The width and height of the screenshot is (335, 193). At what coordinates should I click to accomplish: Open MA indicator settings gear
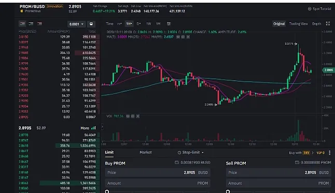click(183, 37)
